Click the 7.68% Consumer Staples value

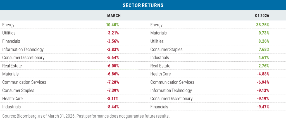(x=264, y=50)
